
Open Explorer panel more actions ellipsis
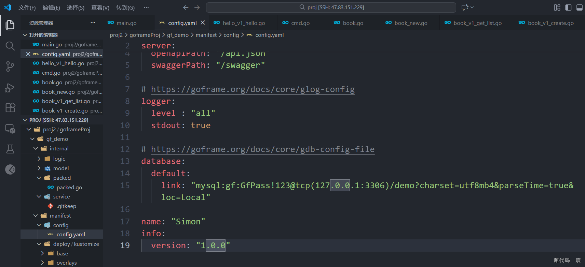coord(93,23)
